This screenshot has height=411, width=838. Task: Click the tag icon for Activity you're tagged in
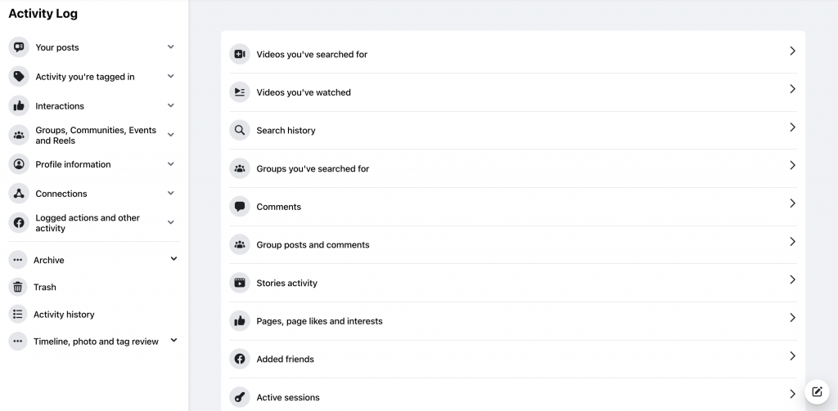pos(19,76)
